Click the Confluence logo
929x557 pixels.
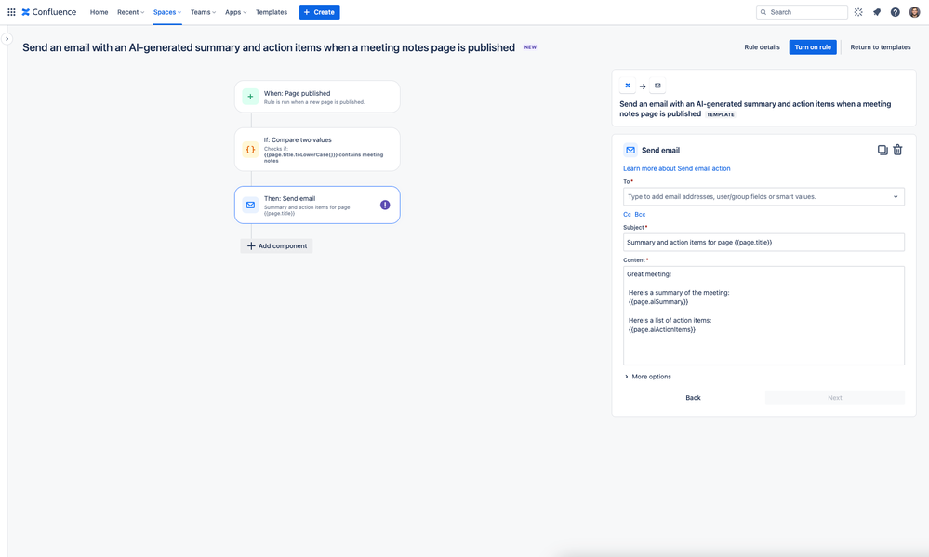pos(49,12)
